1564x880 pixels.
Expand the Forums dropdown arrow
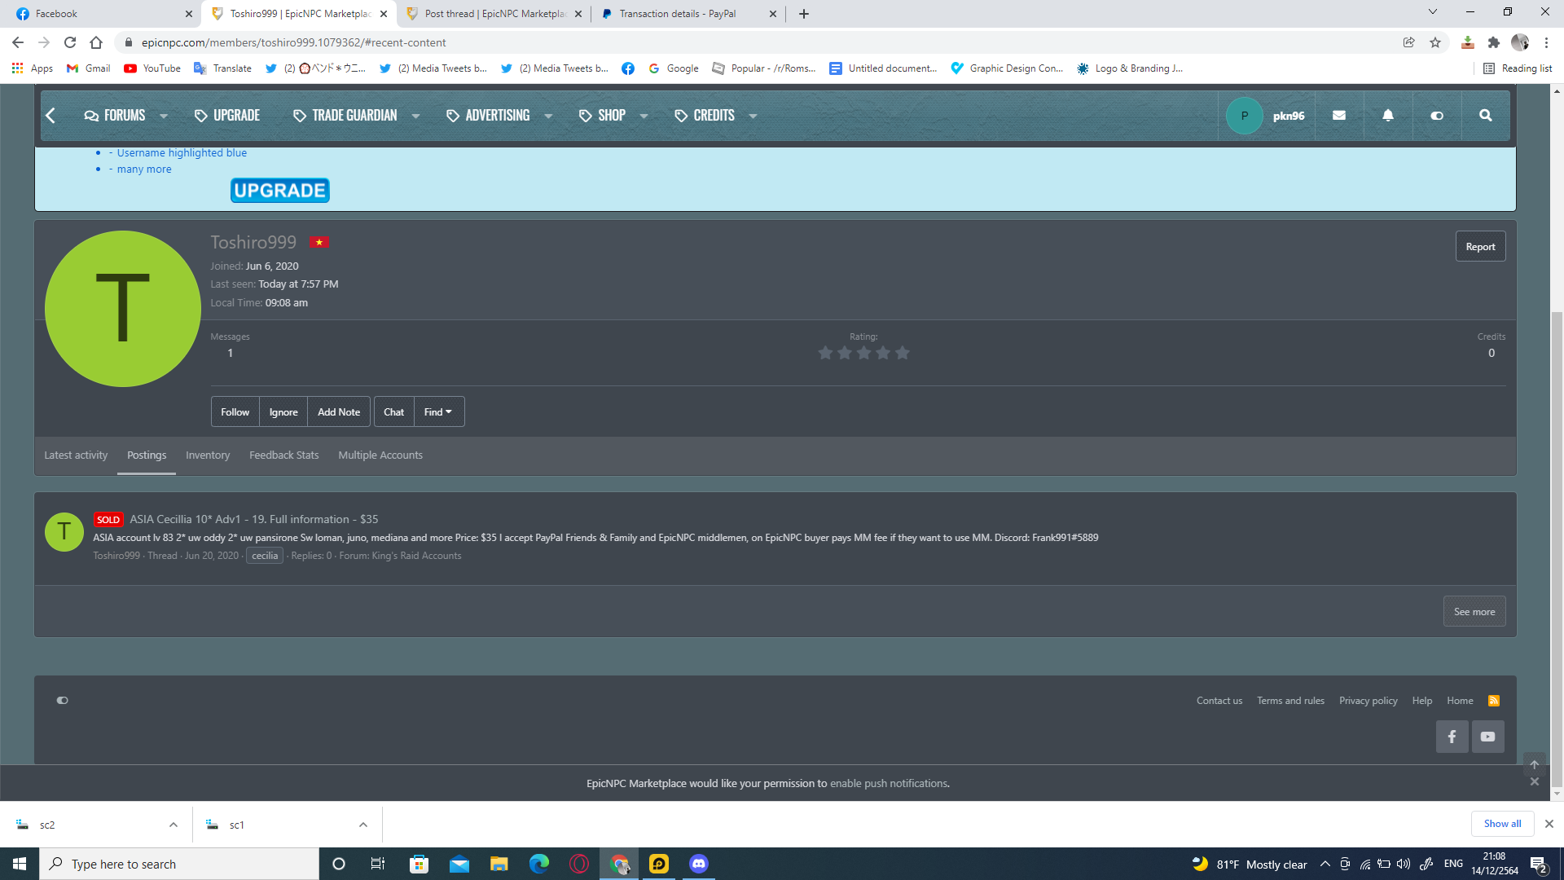point(164,116)
